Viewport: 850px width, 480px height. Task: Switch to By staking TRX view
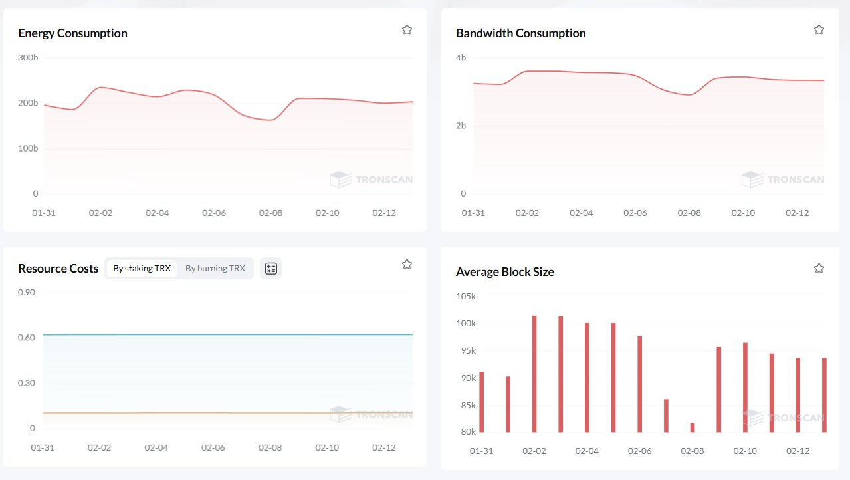[x=142, y=269]
